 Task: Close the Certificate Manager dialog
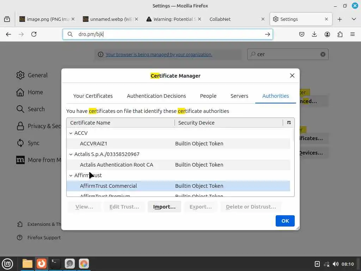pos(292,76)
